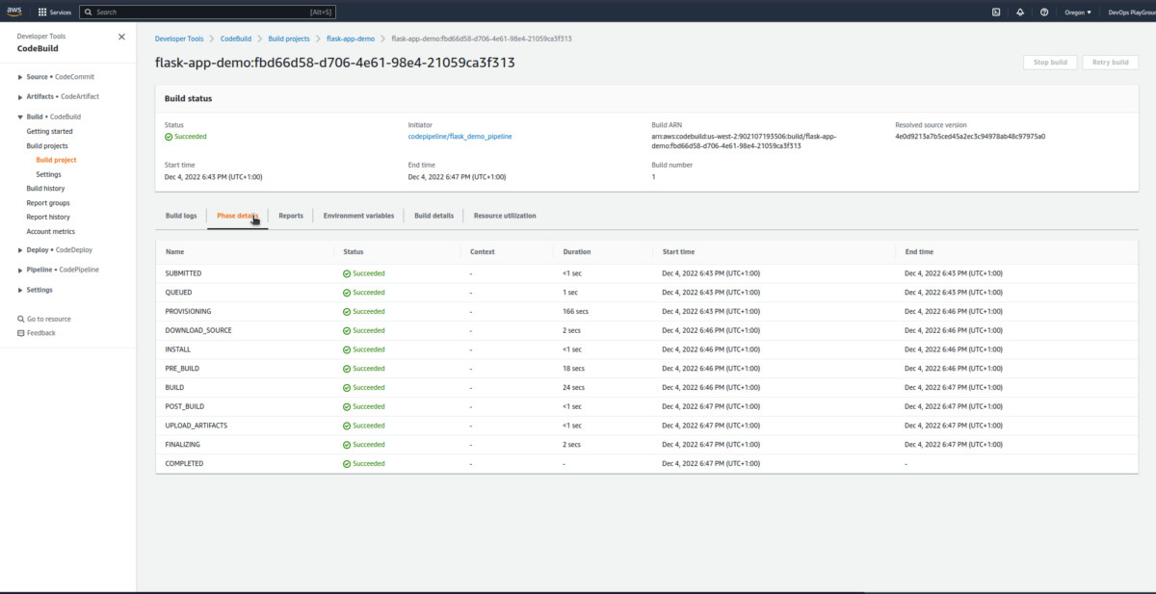The width and height of the screenshot is (1156, 594).
Task: Click the AWS logo home icon
Action: [x=16, y=12]
